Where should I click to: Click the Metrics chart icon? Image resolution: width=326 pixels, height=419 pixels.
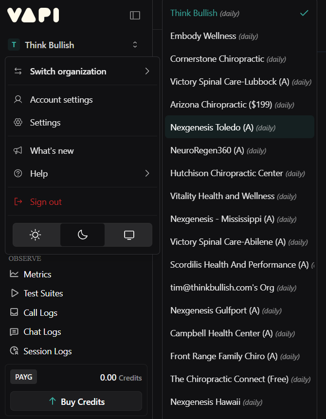point(14,274)
